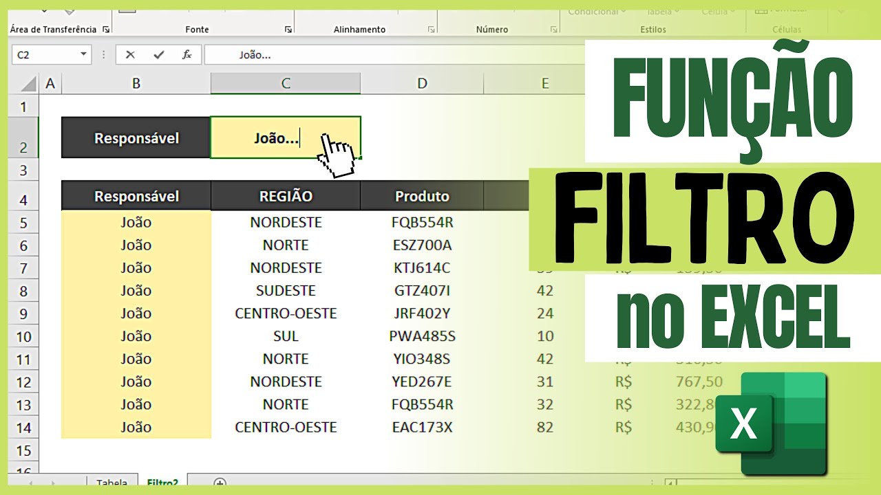
Task: Select the João cell in row 9
Action: 136,313
